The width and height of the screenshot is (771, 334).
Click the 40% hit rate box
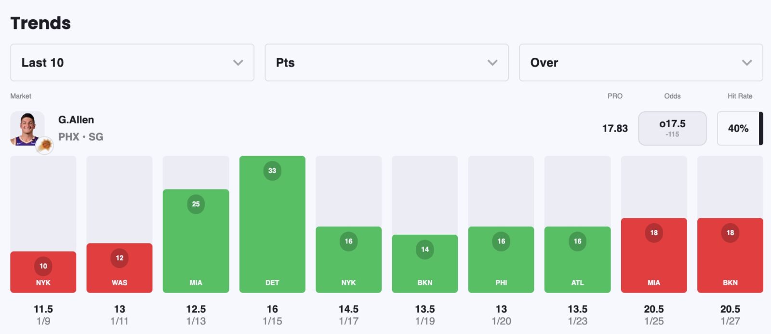[738, 128]
